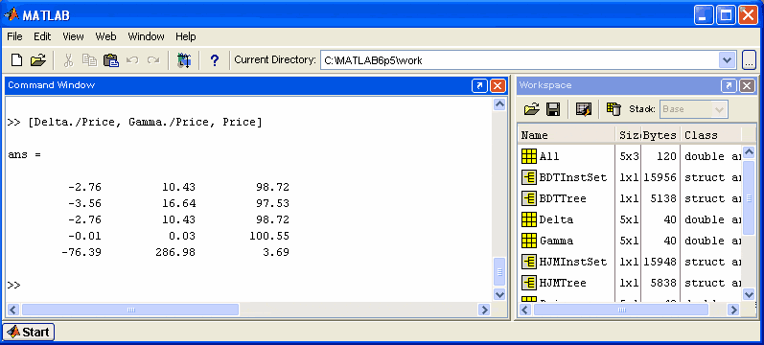Screen dimensions: 764x345
Task: Create a new M-file using blank page icon
Action: click(16, 60)
